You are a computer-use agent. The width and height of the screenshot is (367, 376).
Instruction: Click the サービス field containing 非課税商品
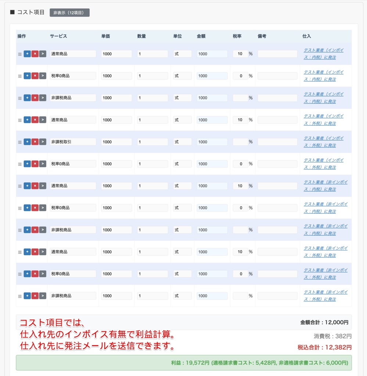[73, 98]
